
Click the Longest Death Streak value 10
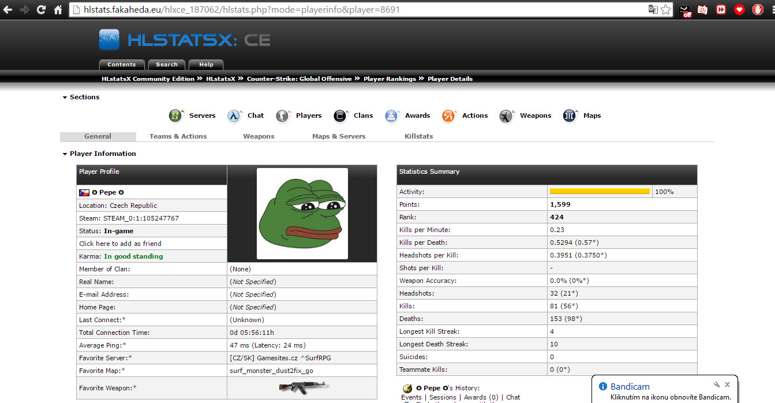click(554, 344)
